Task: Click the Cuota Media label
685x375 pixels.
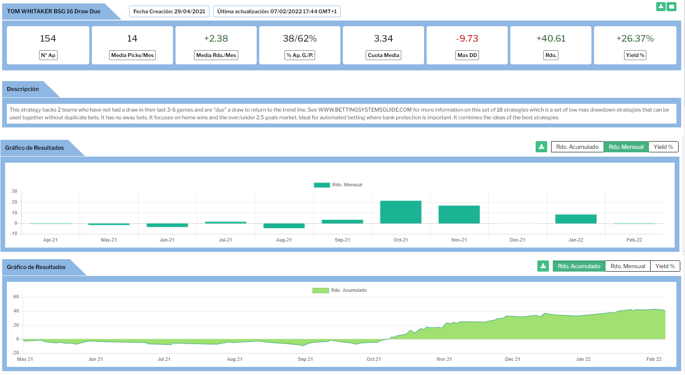Action: tap(383, 55)
